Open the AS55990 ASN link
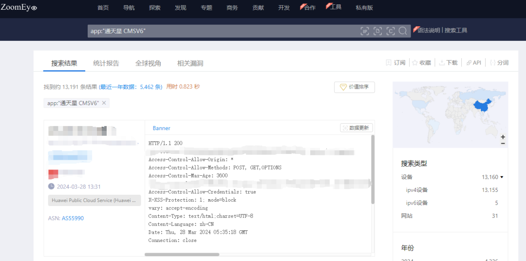526x261 pixels. tap(73, 219)
